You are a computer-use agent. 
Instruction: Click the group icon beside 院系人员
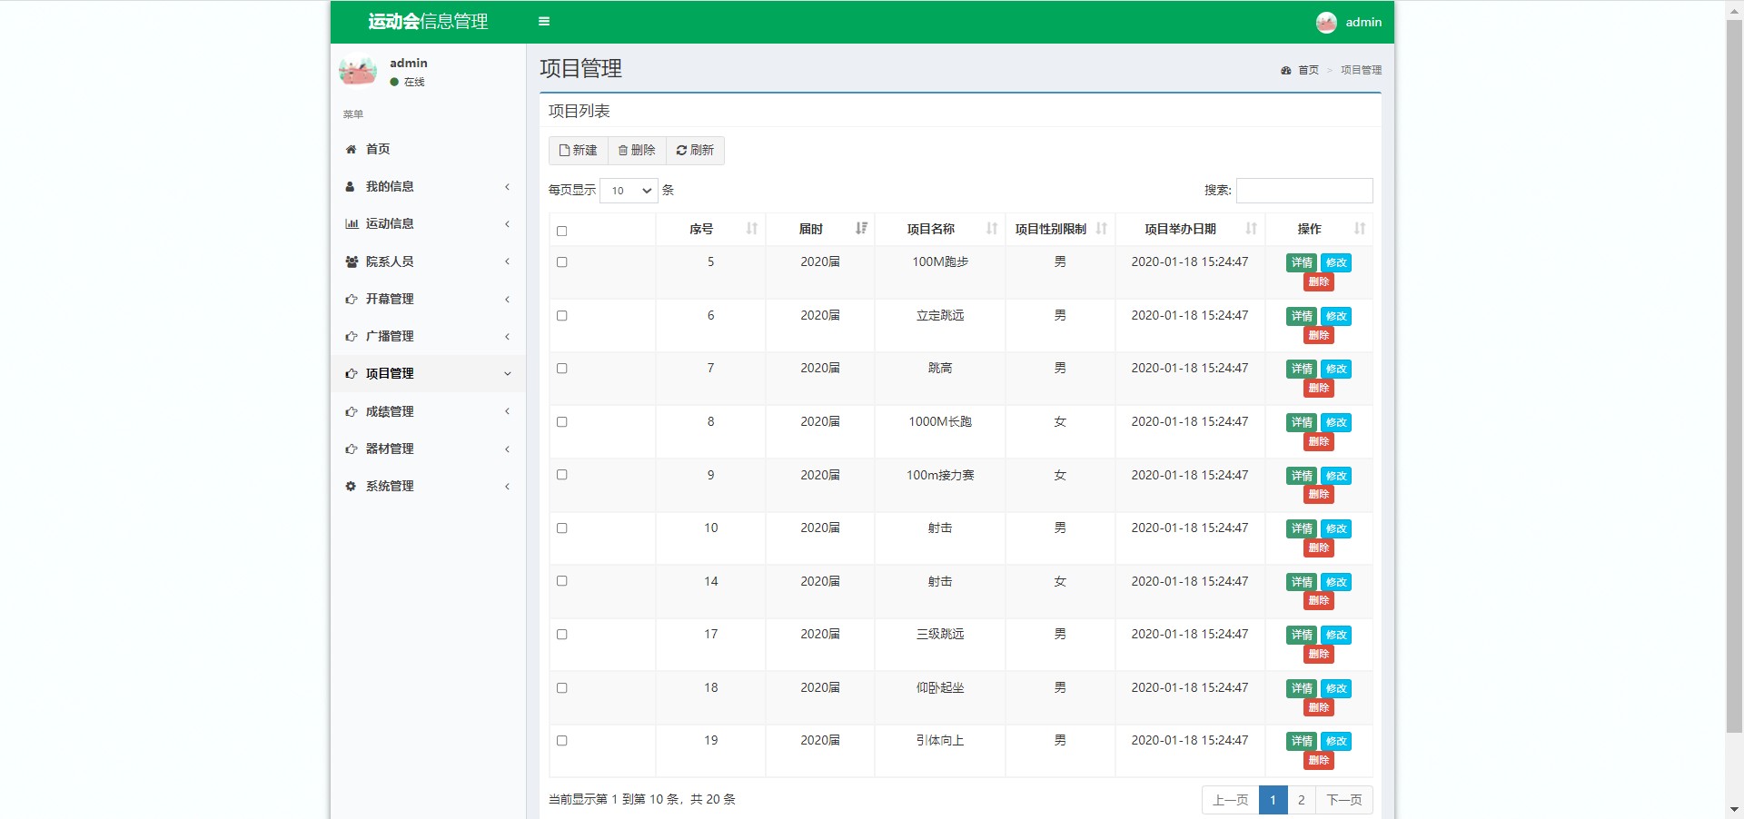(352, 261)
